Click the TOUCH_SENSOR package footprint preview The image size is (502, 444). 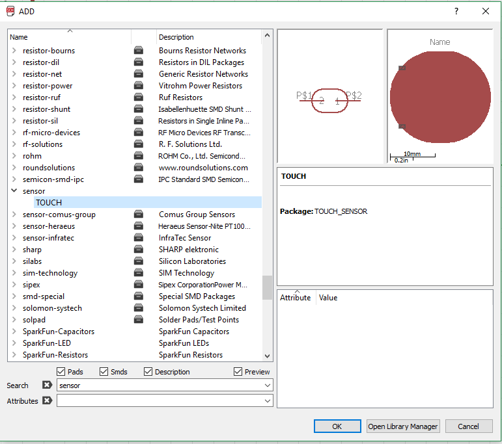coord(440,97)
